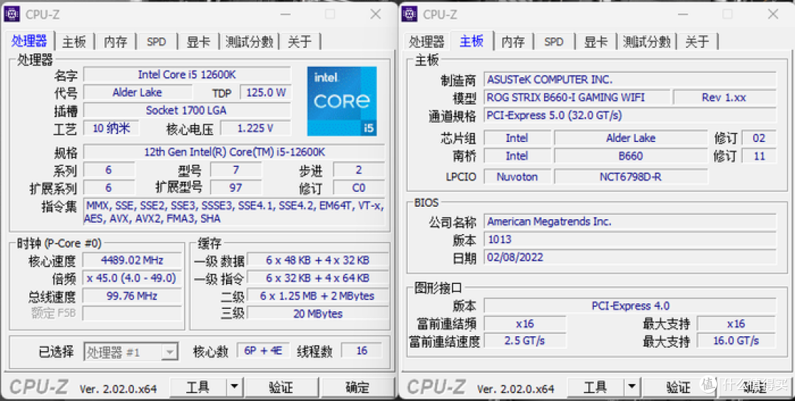Open 关于 tab in right CPU-Z window

point(697,41)
